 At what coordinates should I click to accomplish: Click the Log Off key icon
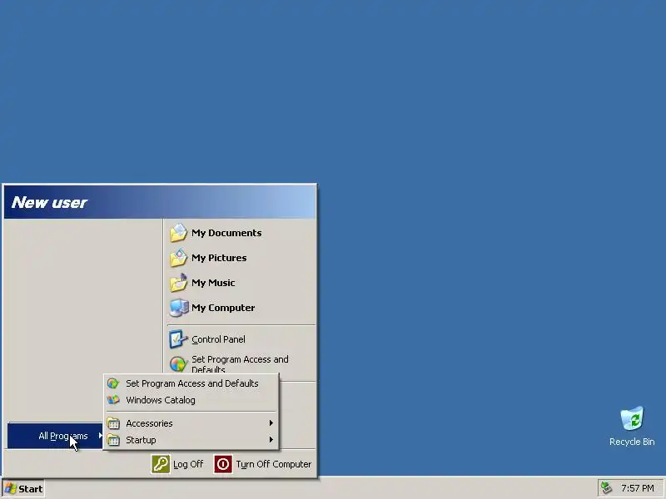[x=161, y=464]
